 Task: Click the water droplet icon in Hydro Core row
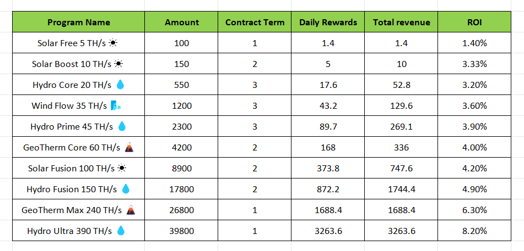pyautogui.click(x=121, y=85)
